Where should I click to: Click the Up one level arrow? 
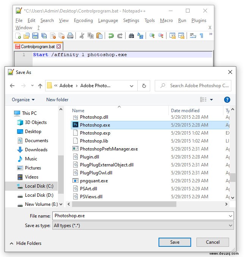[x=40, y=86]
